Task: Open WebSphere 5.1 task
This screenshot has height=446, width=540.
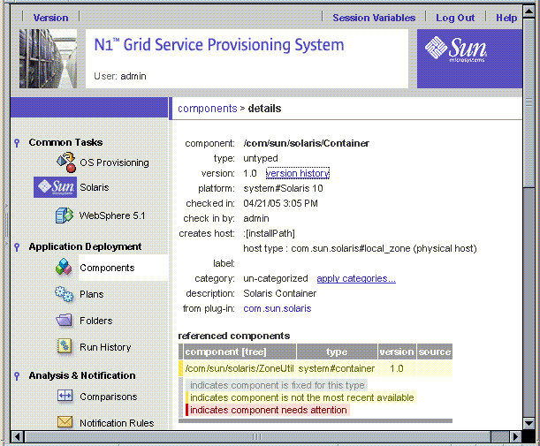Action: pos(112,215)
